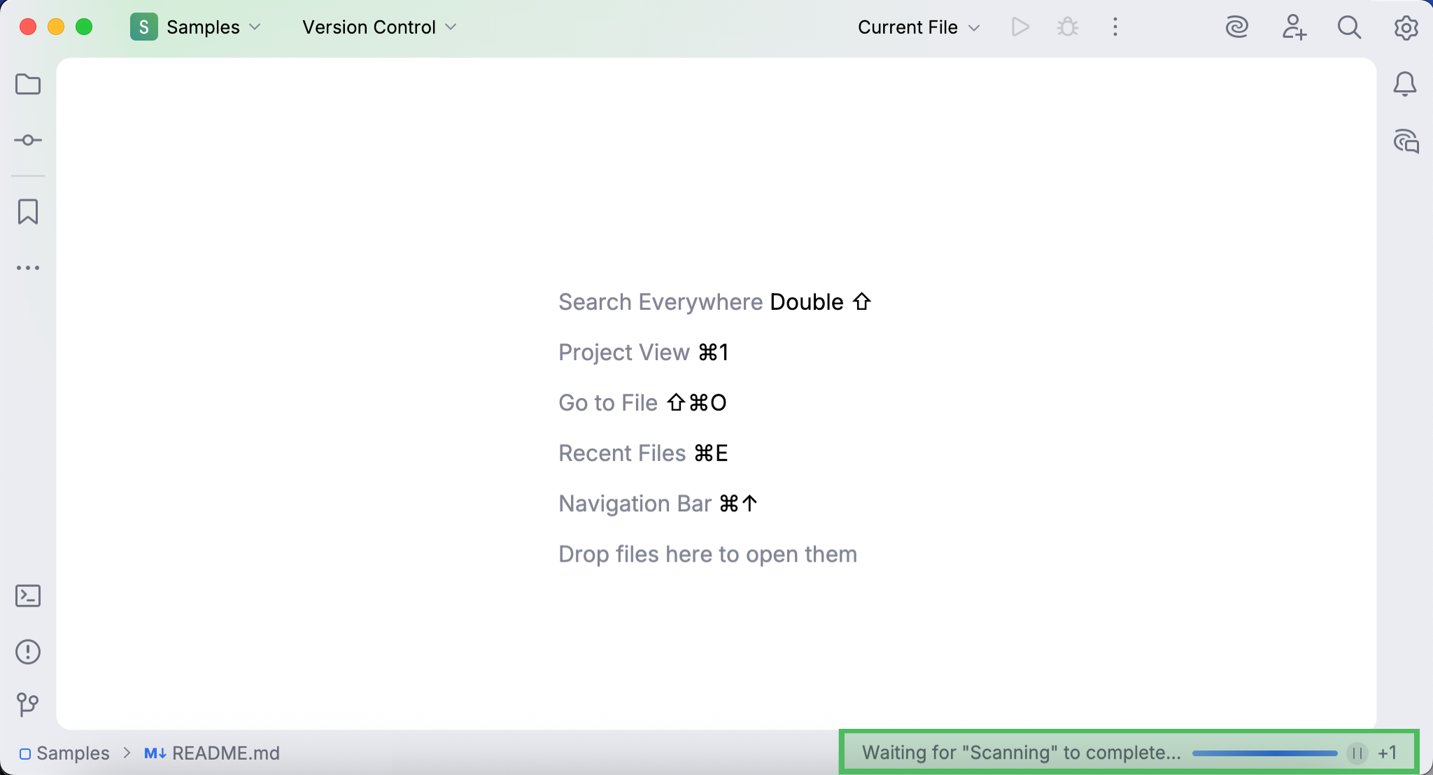This screenshot has height=775, width=1433.
Task: Click the Scanning progress bar
Action: (x=1264, y=753)
